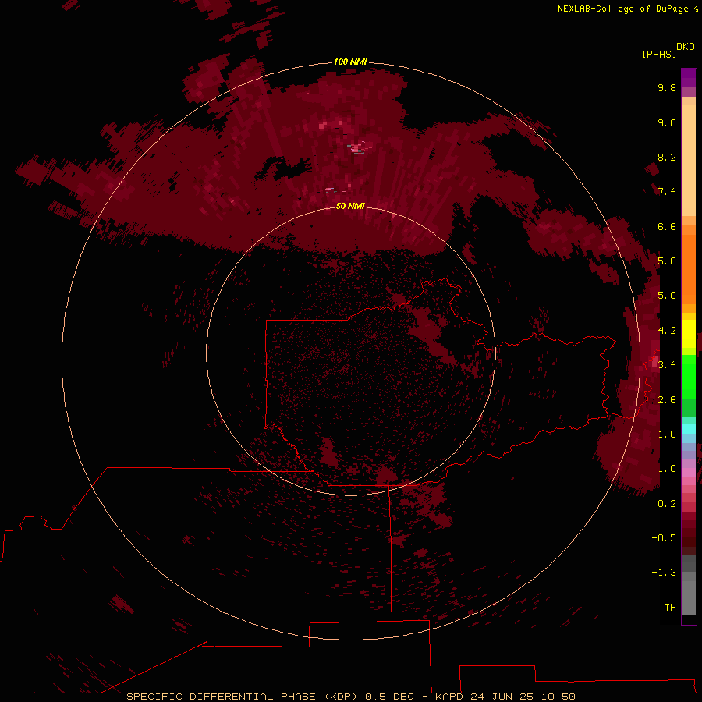
Task: Click the 5.8 value on the color scale
Action: point(667,261)
